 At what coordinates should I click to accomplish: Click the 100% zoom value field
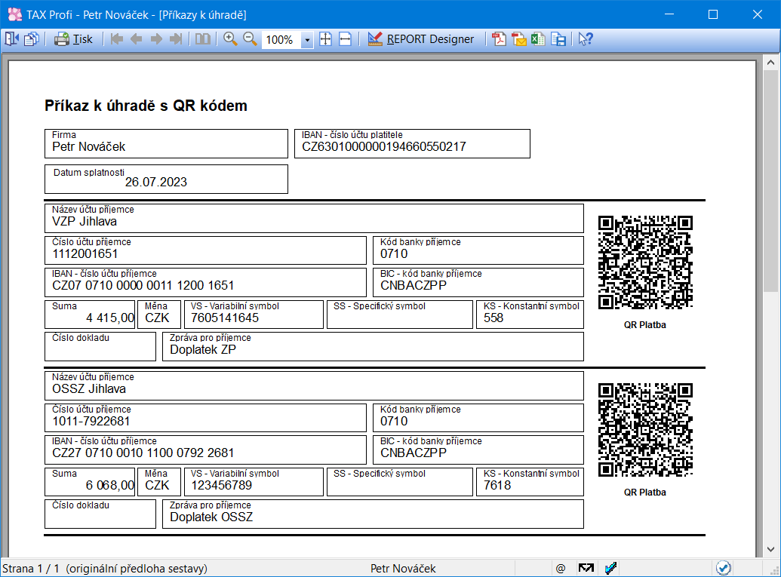pyautogui.click(x=281, y=39)
